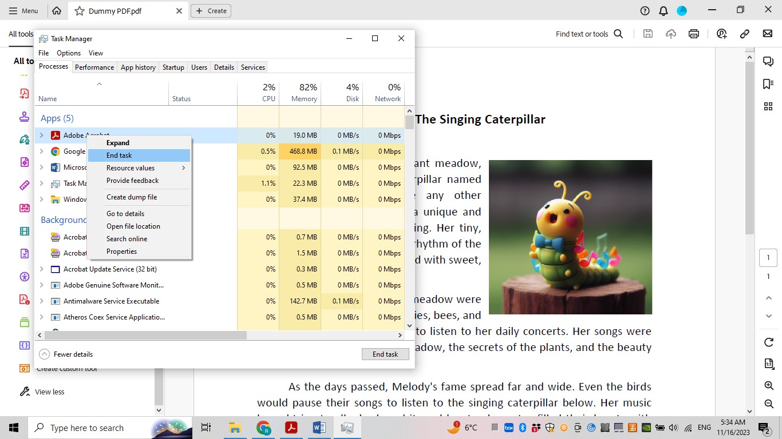Open the page thumbnails grid view
The image size is (782, 439).
768,106
